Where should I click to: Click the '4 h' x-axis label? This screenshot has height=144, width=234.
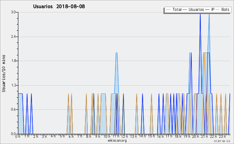(x=53, y=136)
